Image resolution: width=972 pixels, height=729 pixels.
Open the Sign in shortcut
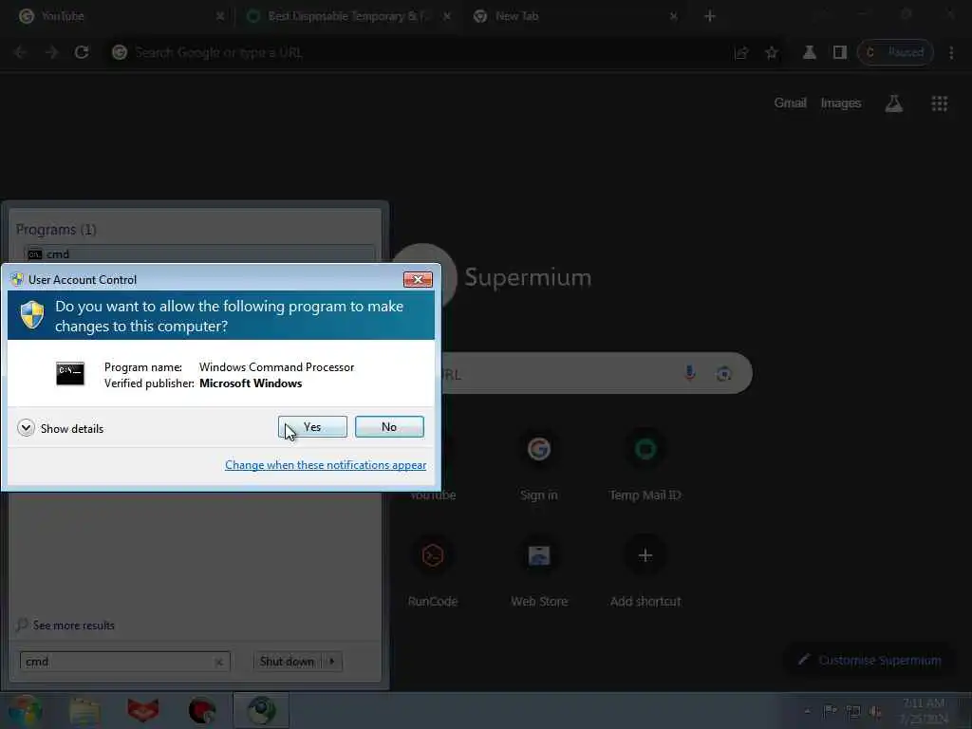(x=539, y=463)
